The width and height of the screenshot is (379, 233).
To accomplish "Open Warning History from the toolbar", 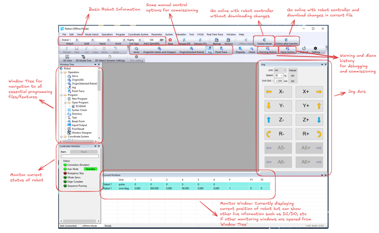I will coord(268,50).
